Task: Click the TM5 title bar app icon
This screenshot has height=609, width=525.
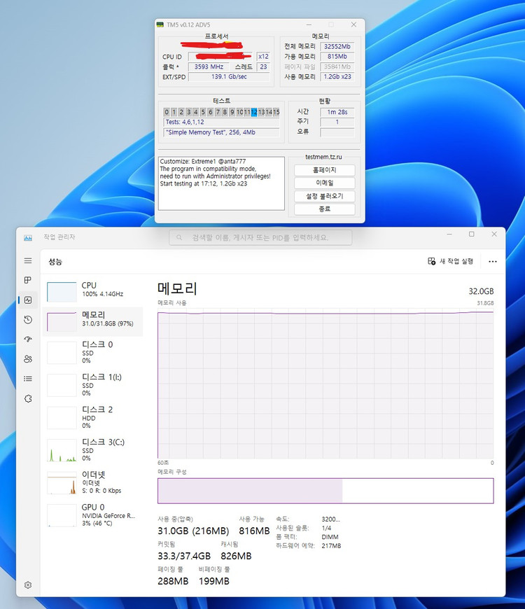Action: [160, 24]
